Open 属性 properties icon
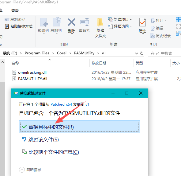Screen dimensions: 181x176 [x=142, y=22]
